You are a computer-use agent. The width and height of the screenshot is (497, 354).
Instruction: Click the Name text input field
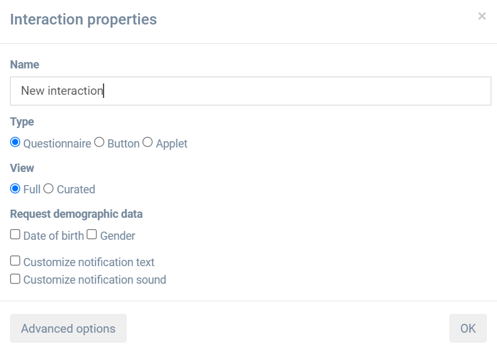[250, 91]
